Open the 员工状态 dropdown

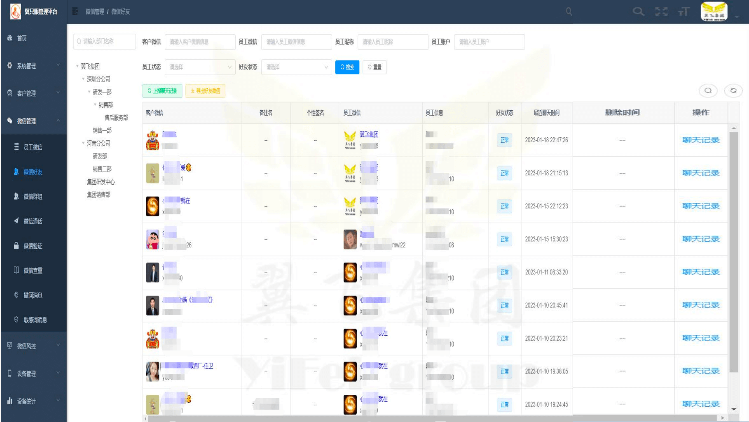click(200, 67)
